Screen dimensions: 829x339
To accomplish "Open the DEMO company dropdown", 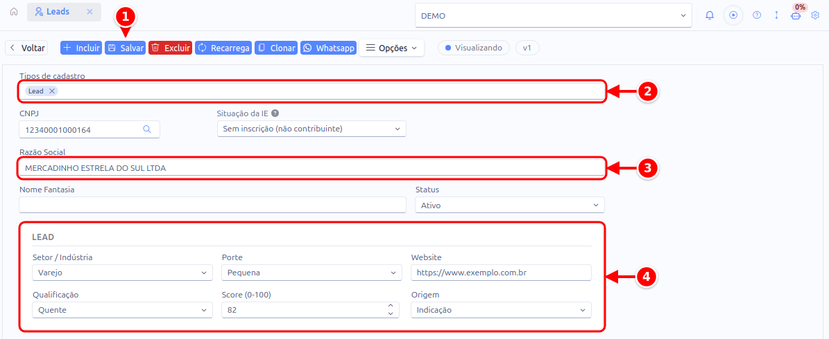I will tap(554, 16).
